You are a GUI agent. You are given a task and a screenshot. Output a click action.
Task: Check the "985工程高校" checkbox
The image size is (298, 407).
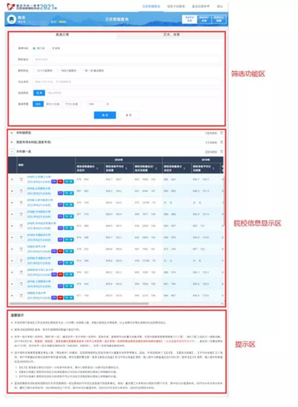tap(58, 71)
